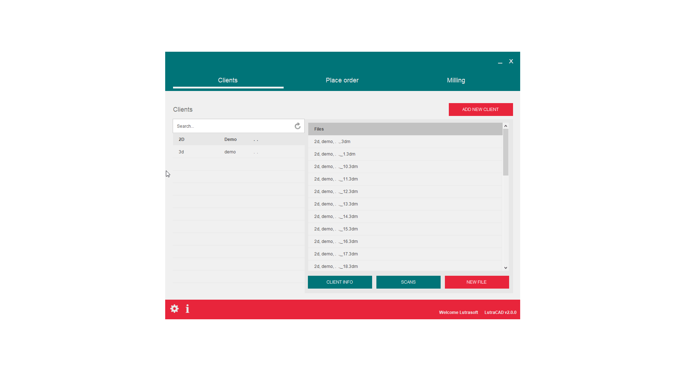Open CLIENT INFO for selected client
The height and width of the screenshot is (371, 685).
340,282
